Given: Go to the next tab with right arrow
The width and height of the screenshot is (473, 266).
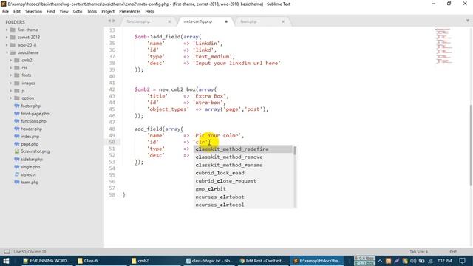Looking at the screenshot, I should (114, 21).
